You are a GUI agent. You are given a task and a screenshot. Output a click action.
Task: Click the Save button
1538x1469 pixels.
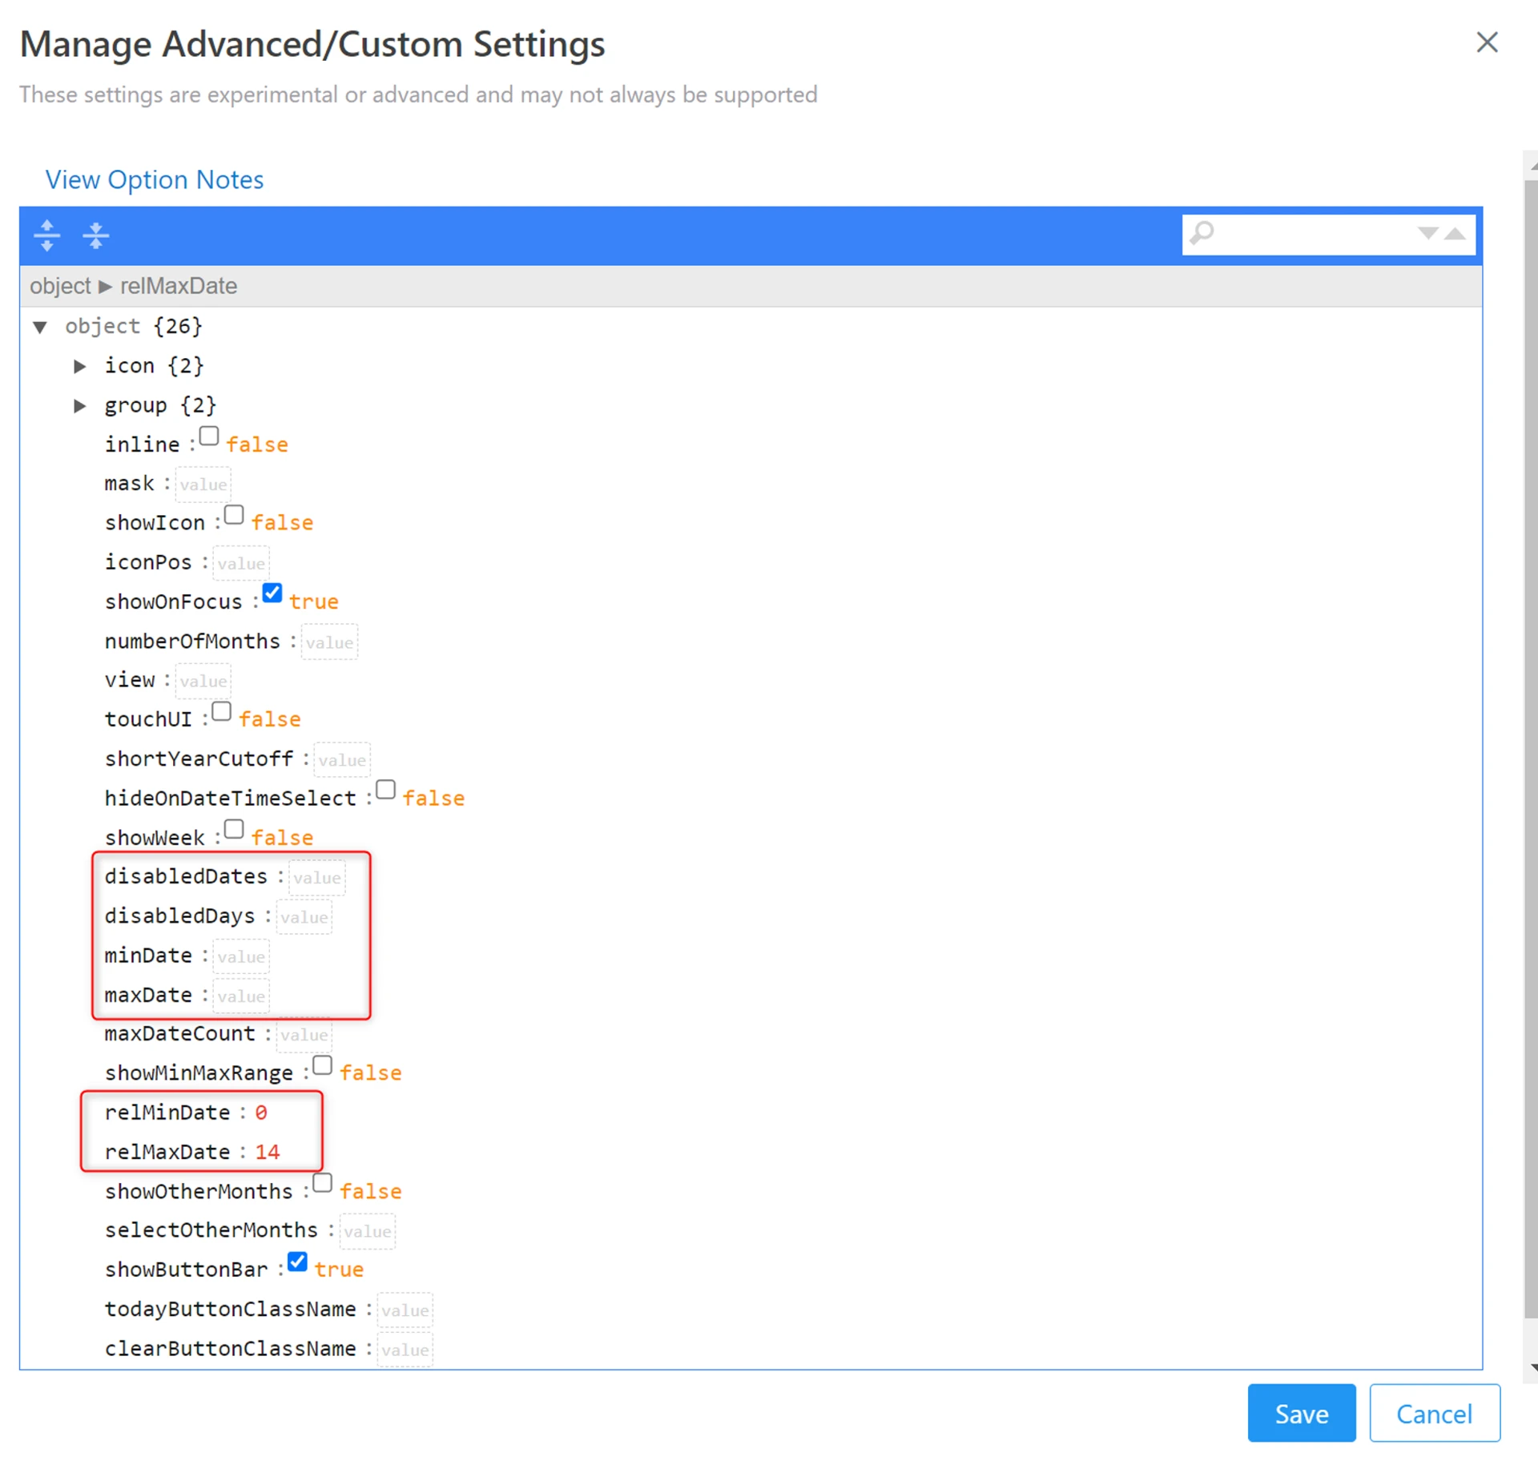click(1301, 1413)
